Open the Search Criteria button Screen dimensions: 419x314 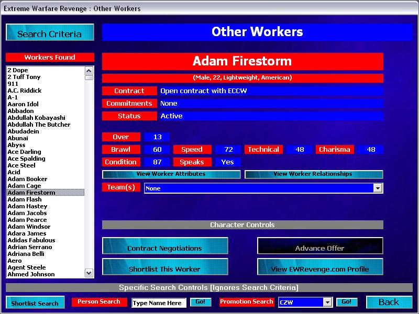[x=50, y=32]
